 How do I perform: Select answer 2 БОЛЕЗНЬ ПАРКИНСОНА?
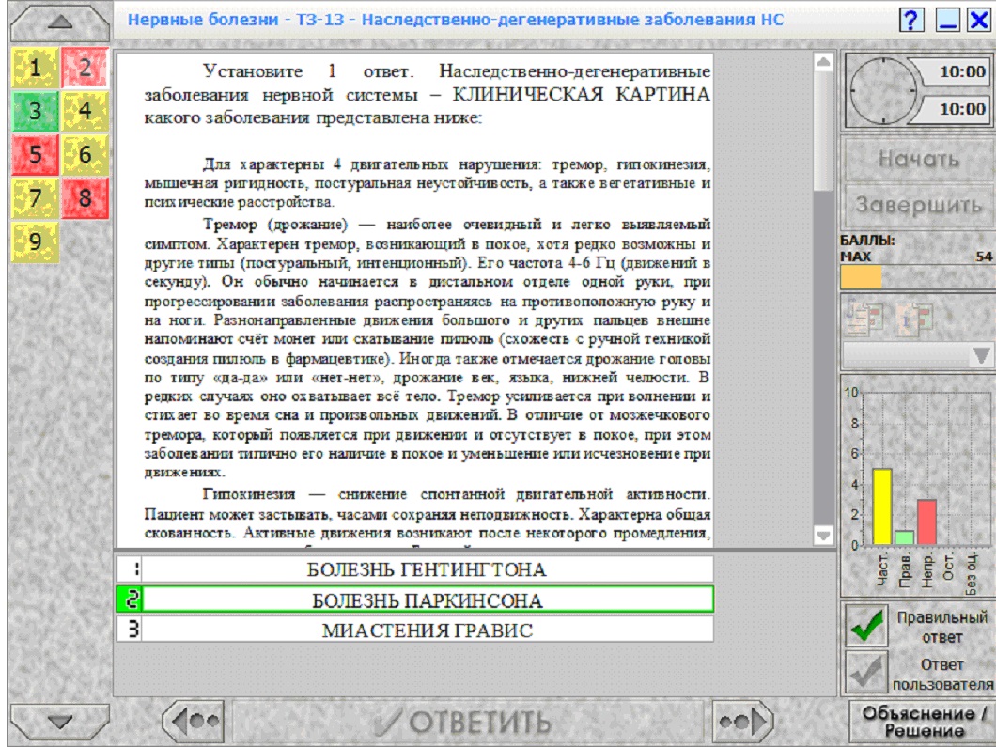(414, 600)
